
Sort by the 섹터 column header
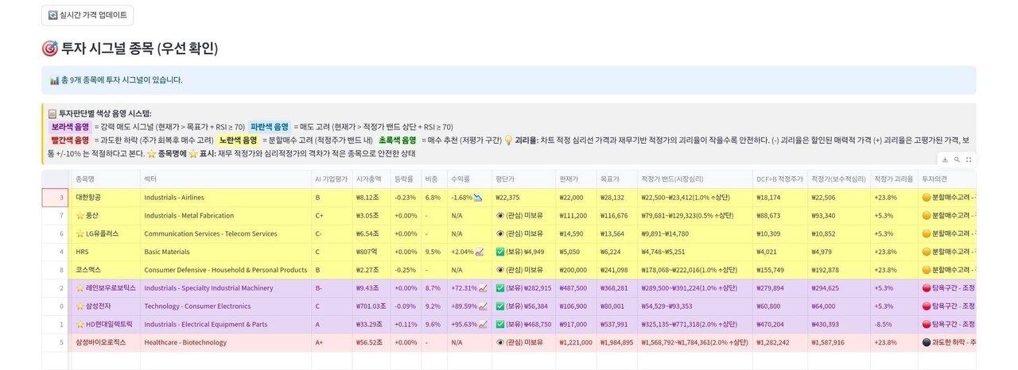(x=225, y=179)
